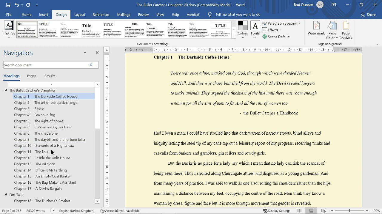Open Ribbon Display Options icon
The width and height of the screenshot is (382, 214).
334,5
